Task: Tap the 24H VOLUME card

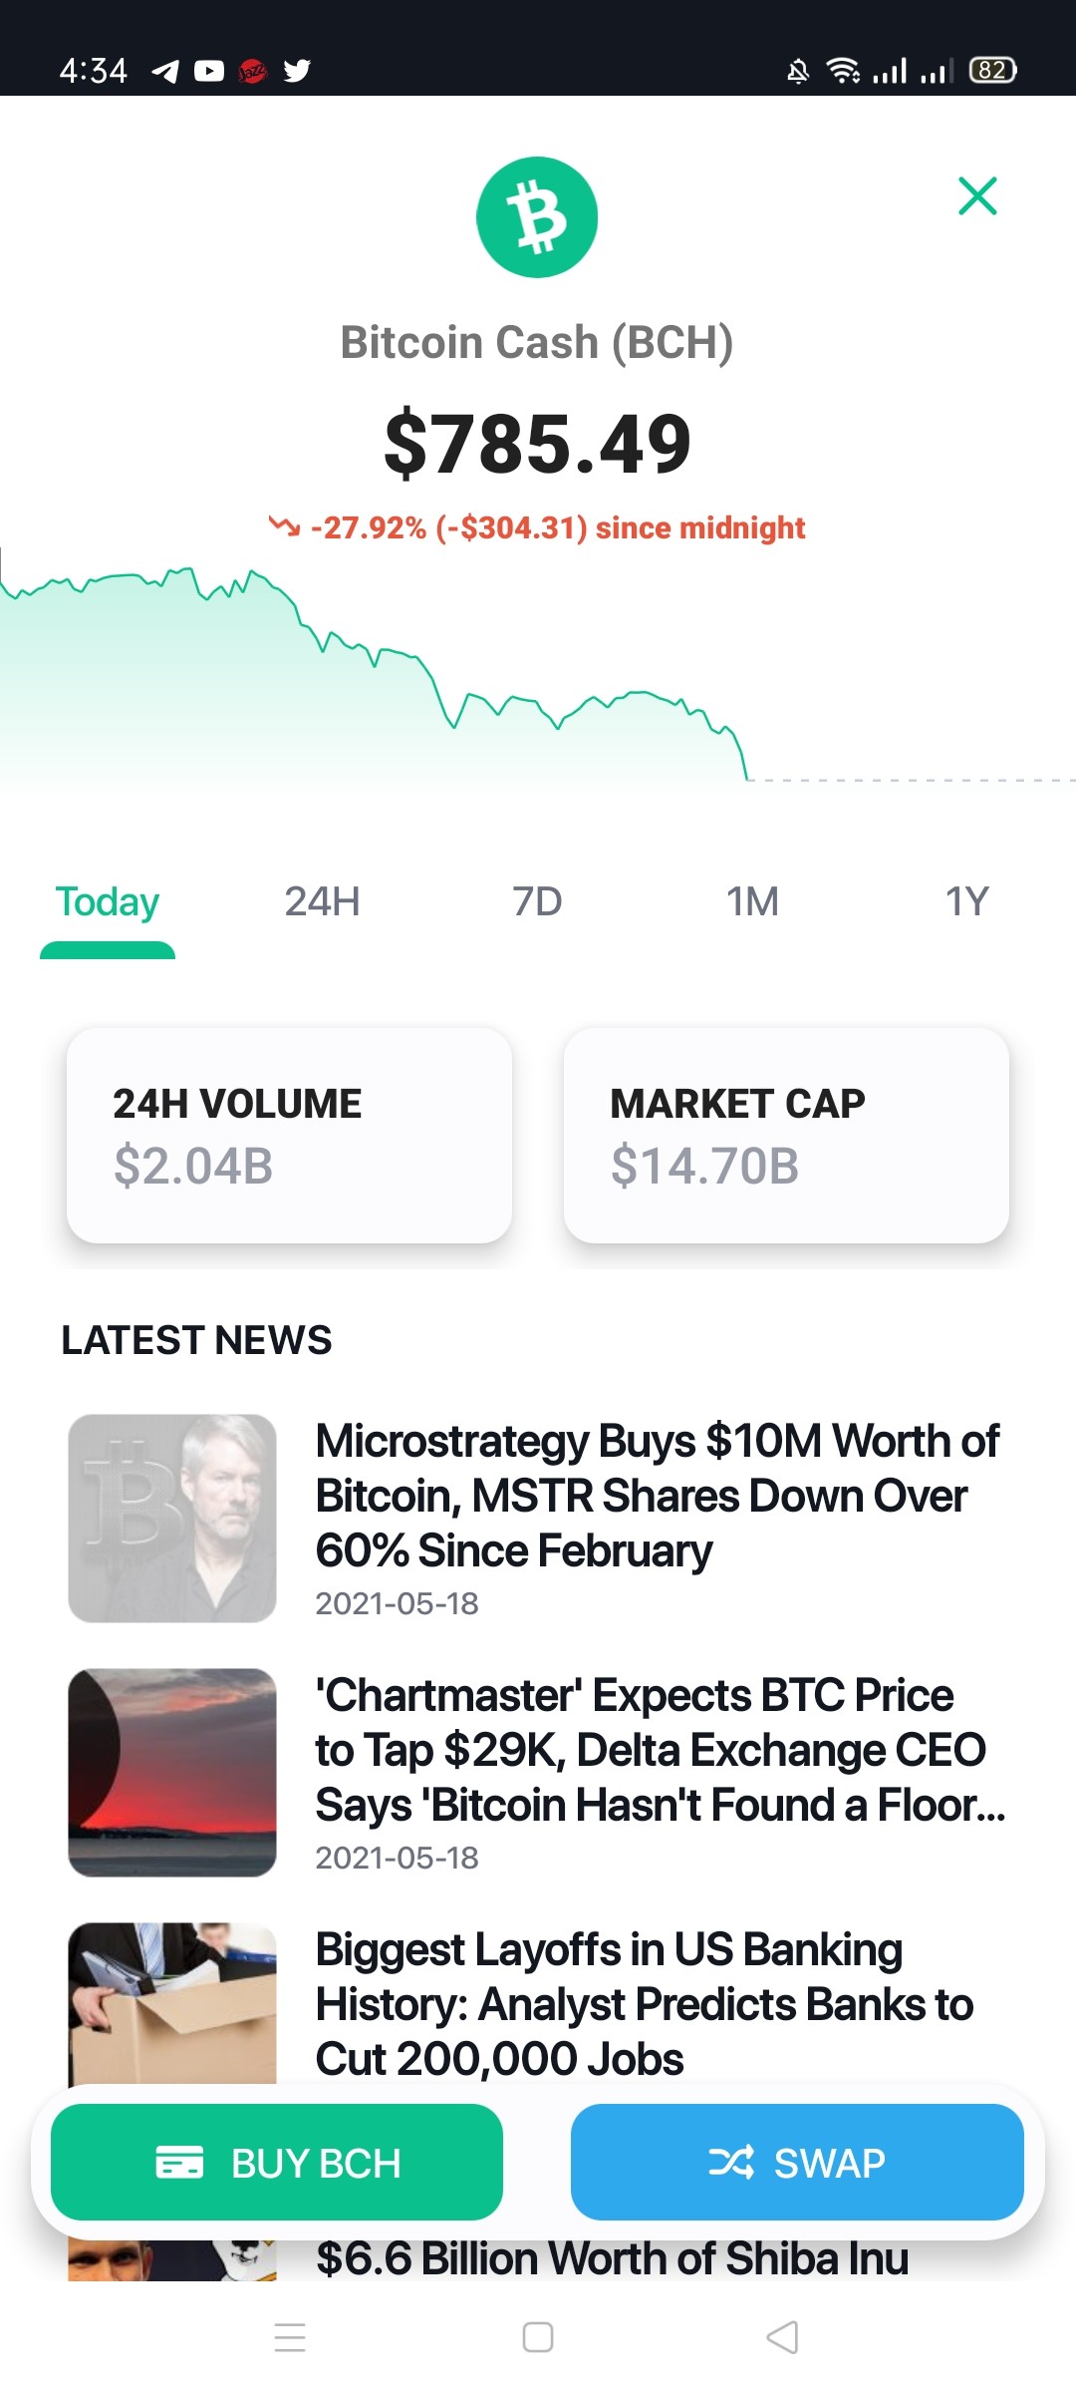Action: (289, 1135)
